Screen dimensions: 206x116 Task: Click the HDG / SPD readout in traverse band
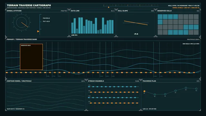click(x=191, y=44)
